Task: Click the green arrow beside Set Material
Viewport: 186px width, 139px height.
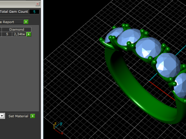Action: [33, 116]
